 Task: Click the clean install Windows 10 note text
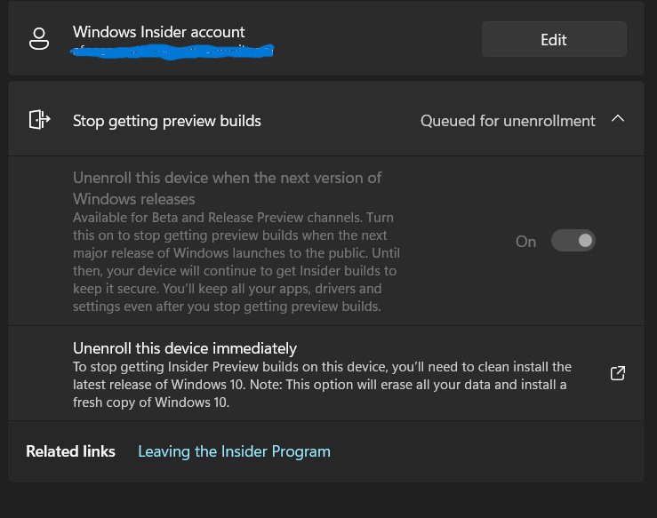(x=321, y=384)
